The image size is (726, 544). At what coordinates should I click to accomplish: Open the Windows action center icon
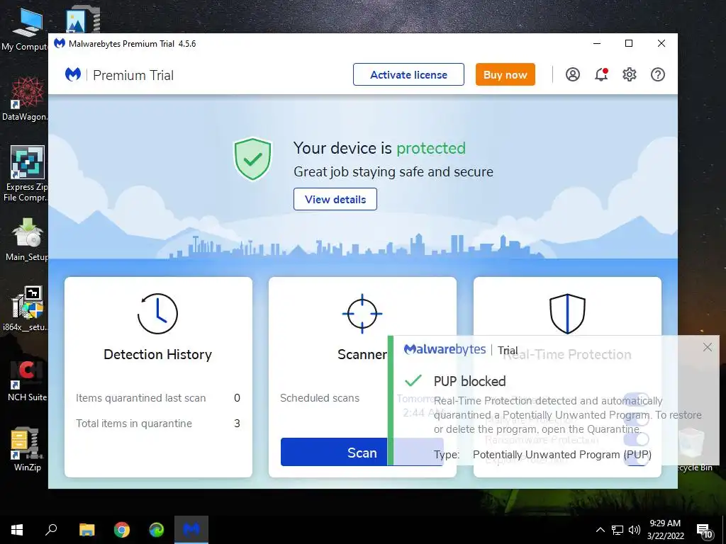coord(705,531)
